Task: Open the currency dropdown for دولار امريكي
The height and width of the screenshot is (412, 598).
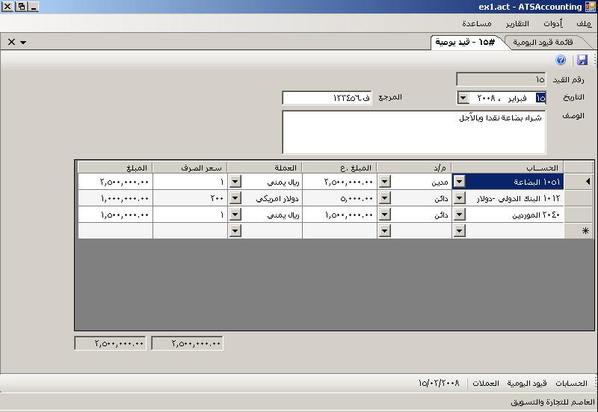Action: (235, 198)
